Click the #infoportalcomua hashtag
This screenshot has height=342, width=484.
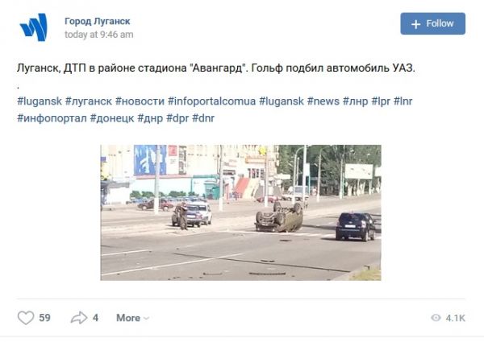coord(211,101)
